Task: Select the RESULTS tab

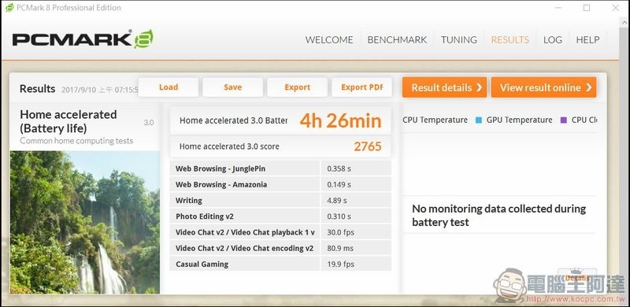Action: (510, 40)
